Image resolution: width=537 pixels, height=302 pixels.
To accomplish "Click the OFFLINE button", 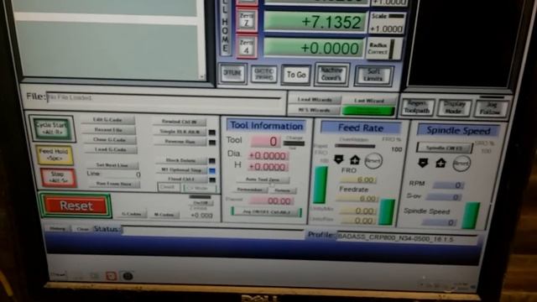I will pyautogui.click(x=232, y=73).
